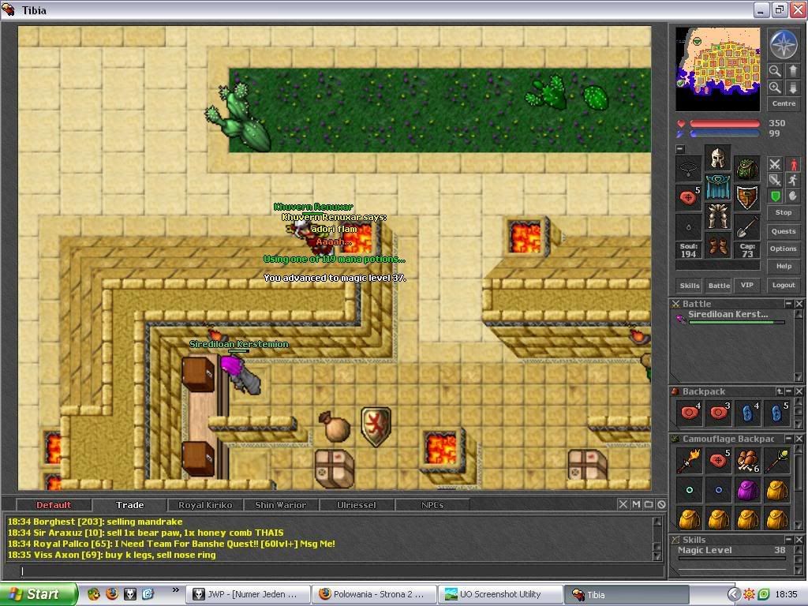The width and height of the screenshot is (808, 606).
Task: Minimize the Camouflage Backpack panel
Action: point(788,439)
